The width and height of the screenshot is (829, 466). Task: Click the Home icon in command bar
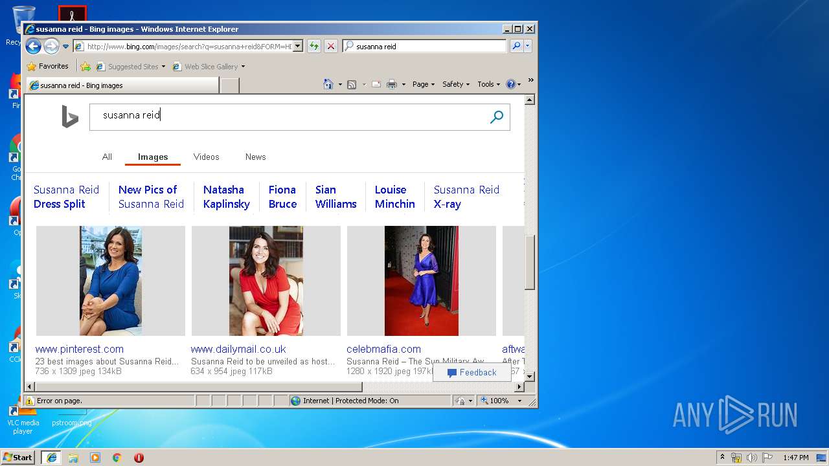[328, 84]
